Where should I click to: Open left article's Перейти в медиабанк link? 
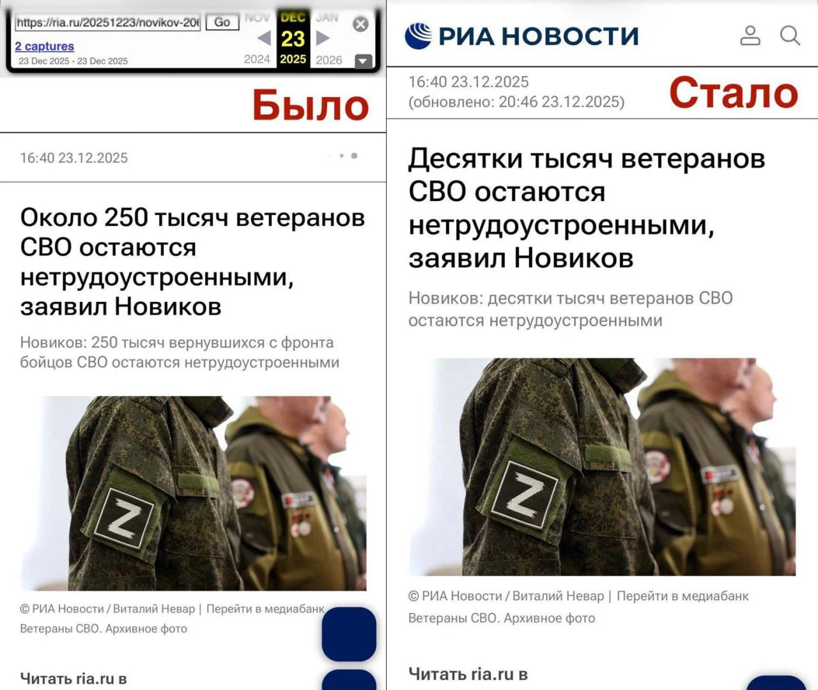(266, 609)
